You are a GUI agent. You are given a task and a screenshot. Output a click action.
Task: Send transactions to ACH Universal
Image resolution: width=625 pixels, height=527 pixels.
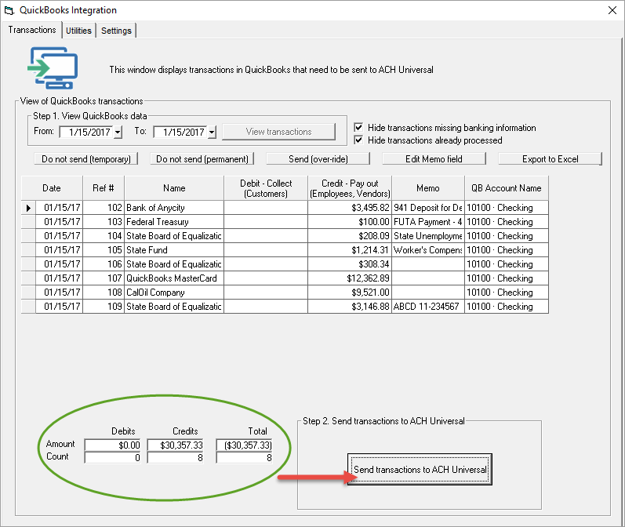coord(420,469)
